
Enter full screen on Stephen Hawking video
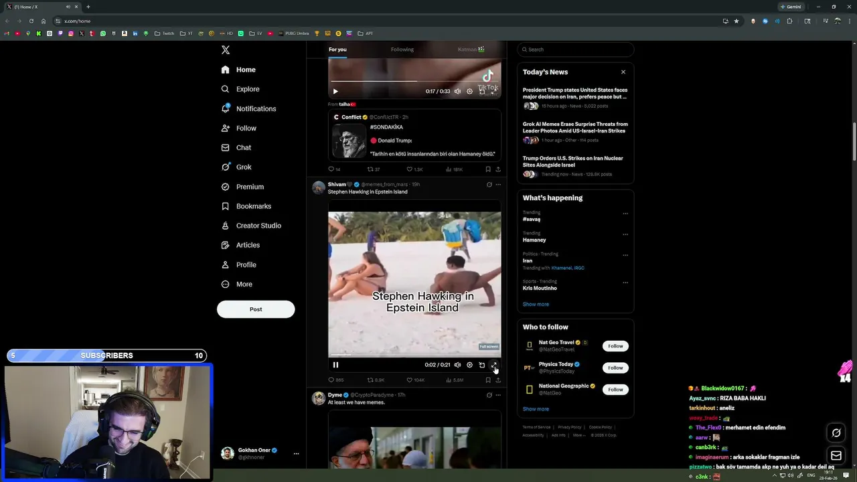point(494,365)
